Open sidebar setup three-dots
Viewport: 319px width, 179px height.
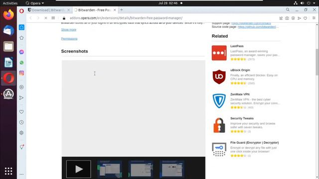pos(21,174)
